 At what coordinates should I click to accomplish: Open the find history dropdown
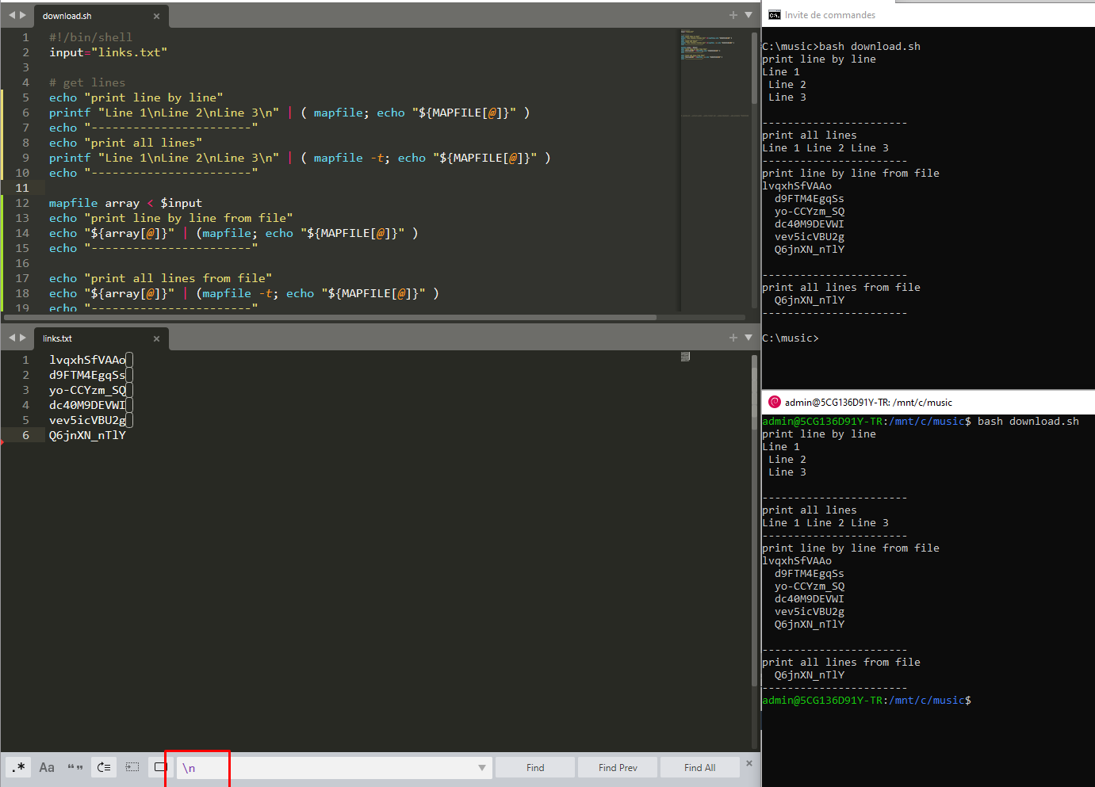coord(481,768)
